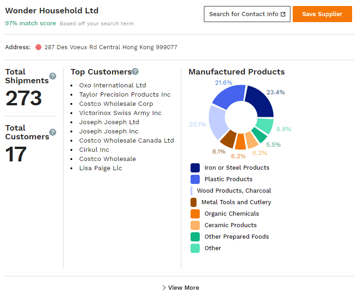Click the total customers number 17
The width and height of the screenshot is (359, 298).
pos(16,155)
